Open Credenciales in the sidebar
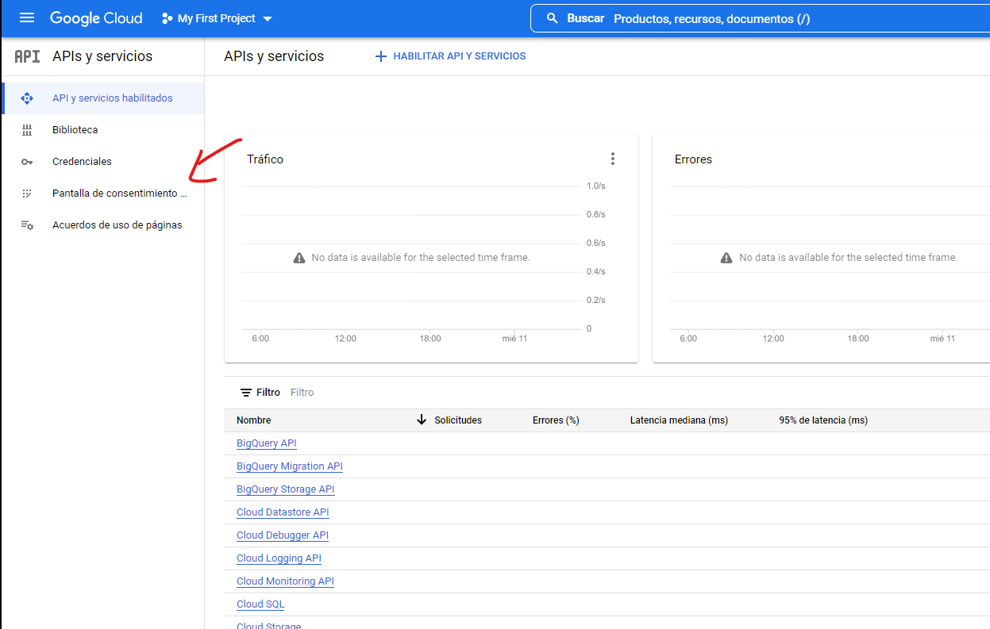 (102, 162)
